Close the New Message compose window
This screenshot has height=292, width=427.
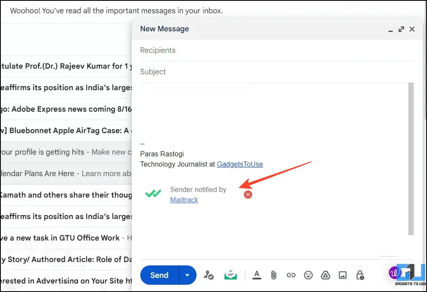coord(412,29)
